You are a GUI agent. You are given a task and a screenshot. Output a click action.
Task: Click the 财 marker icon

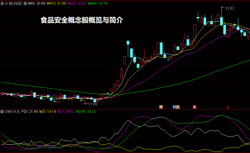174,107
